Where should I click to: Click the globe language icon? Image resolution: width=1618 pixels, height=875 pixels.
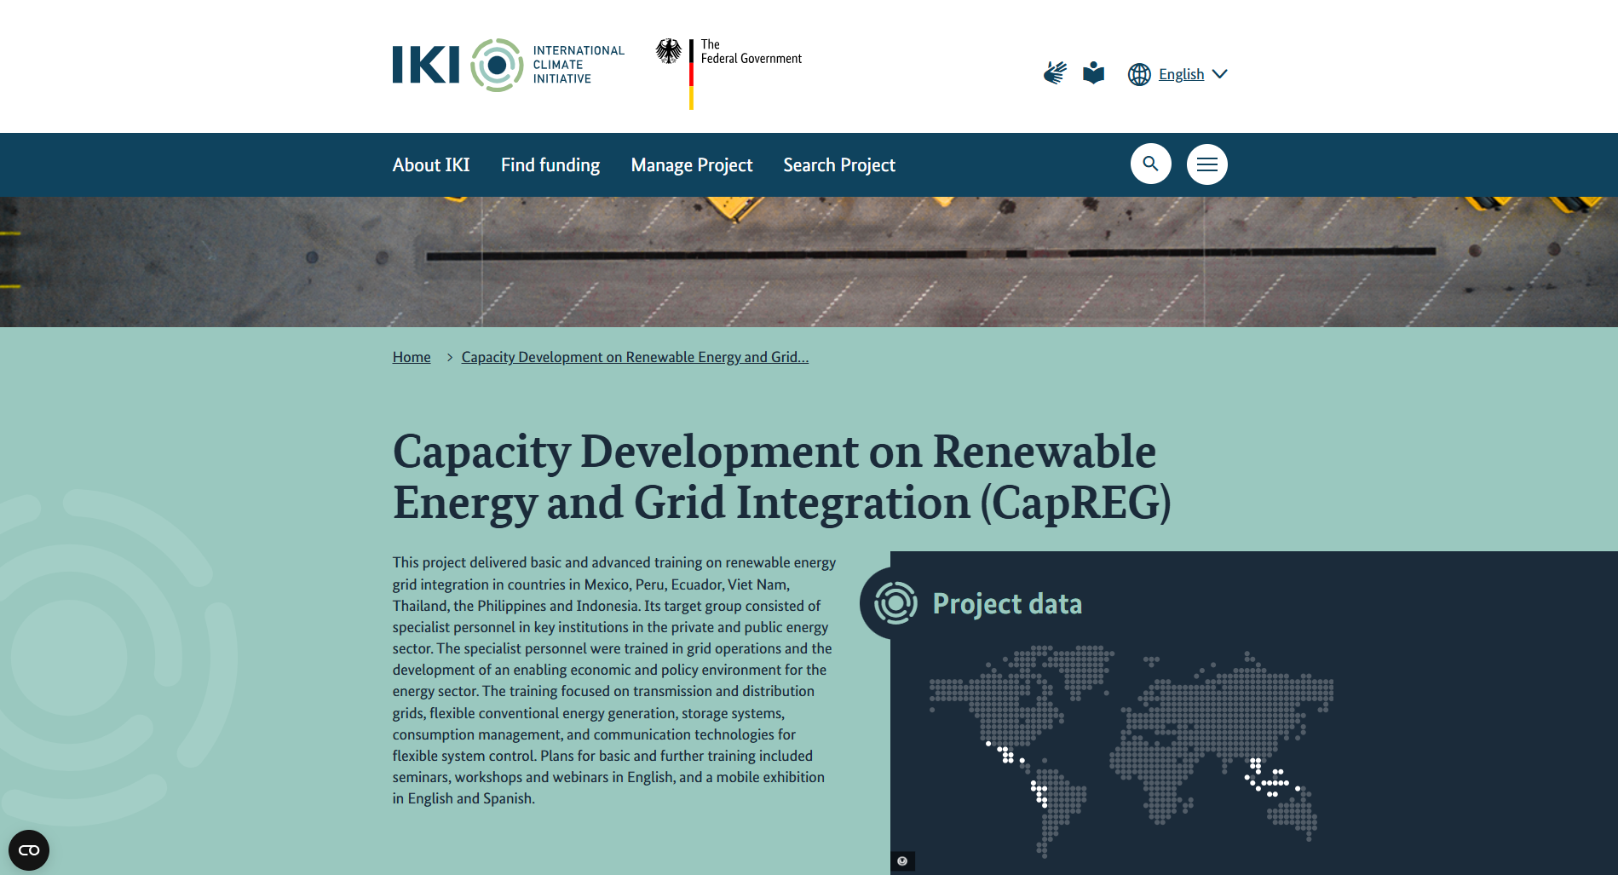1139,74
